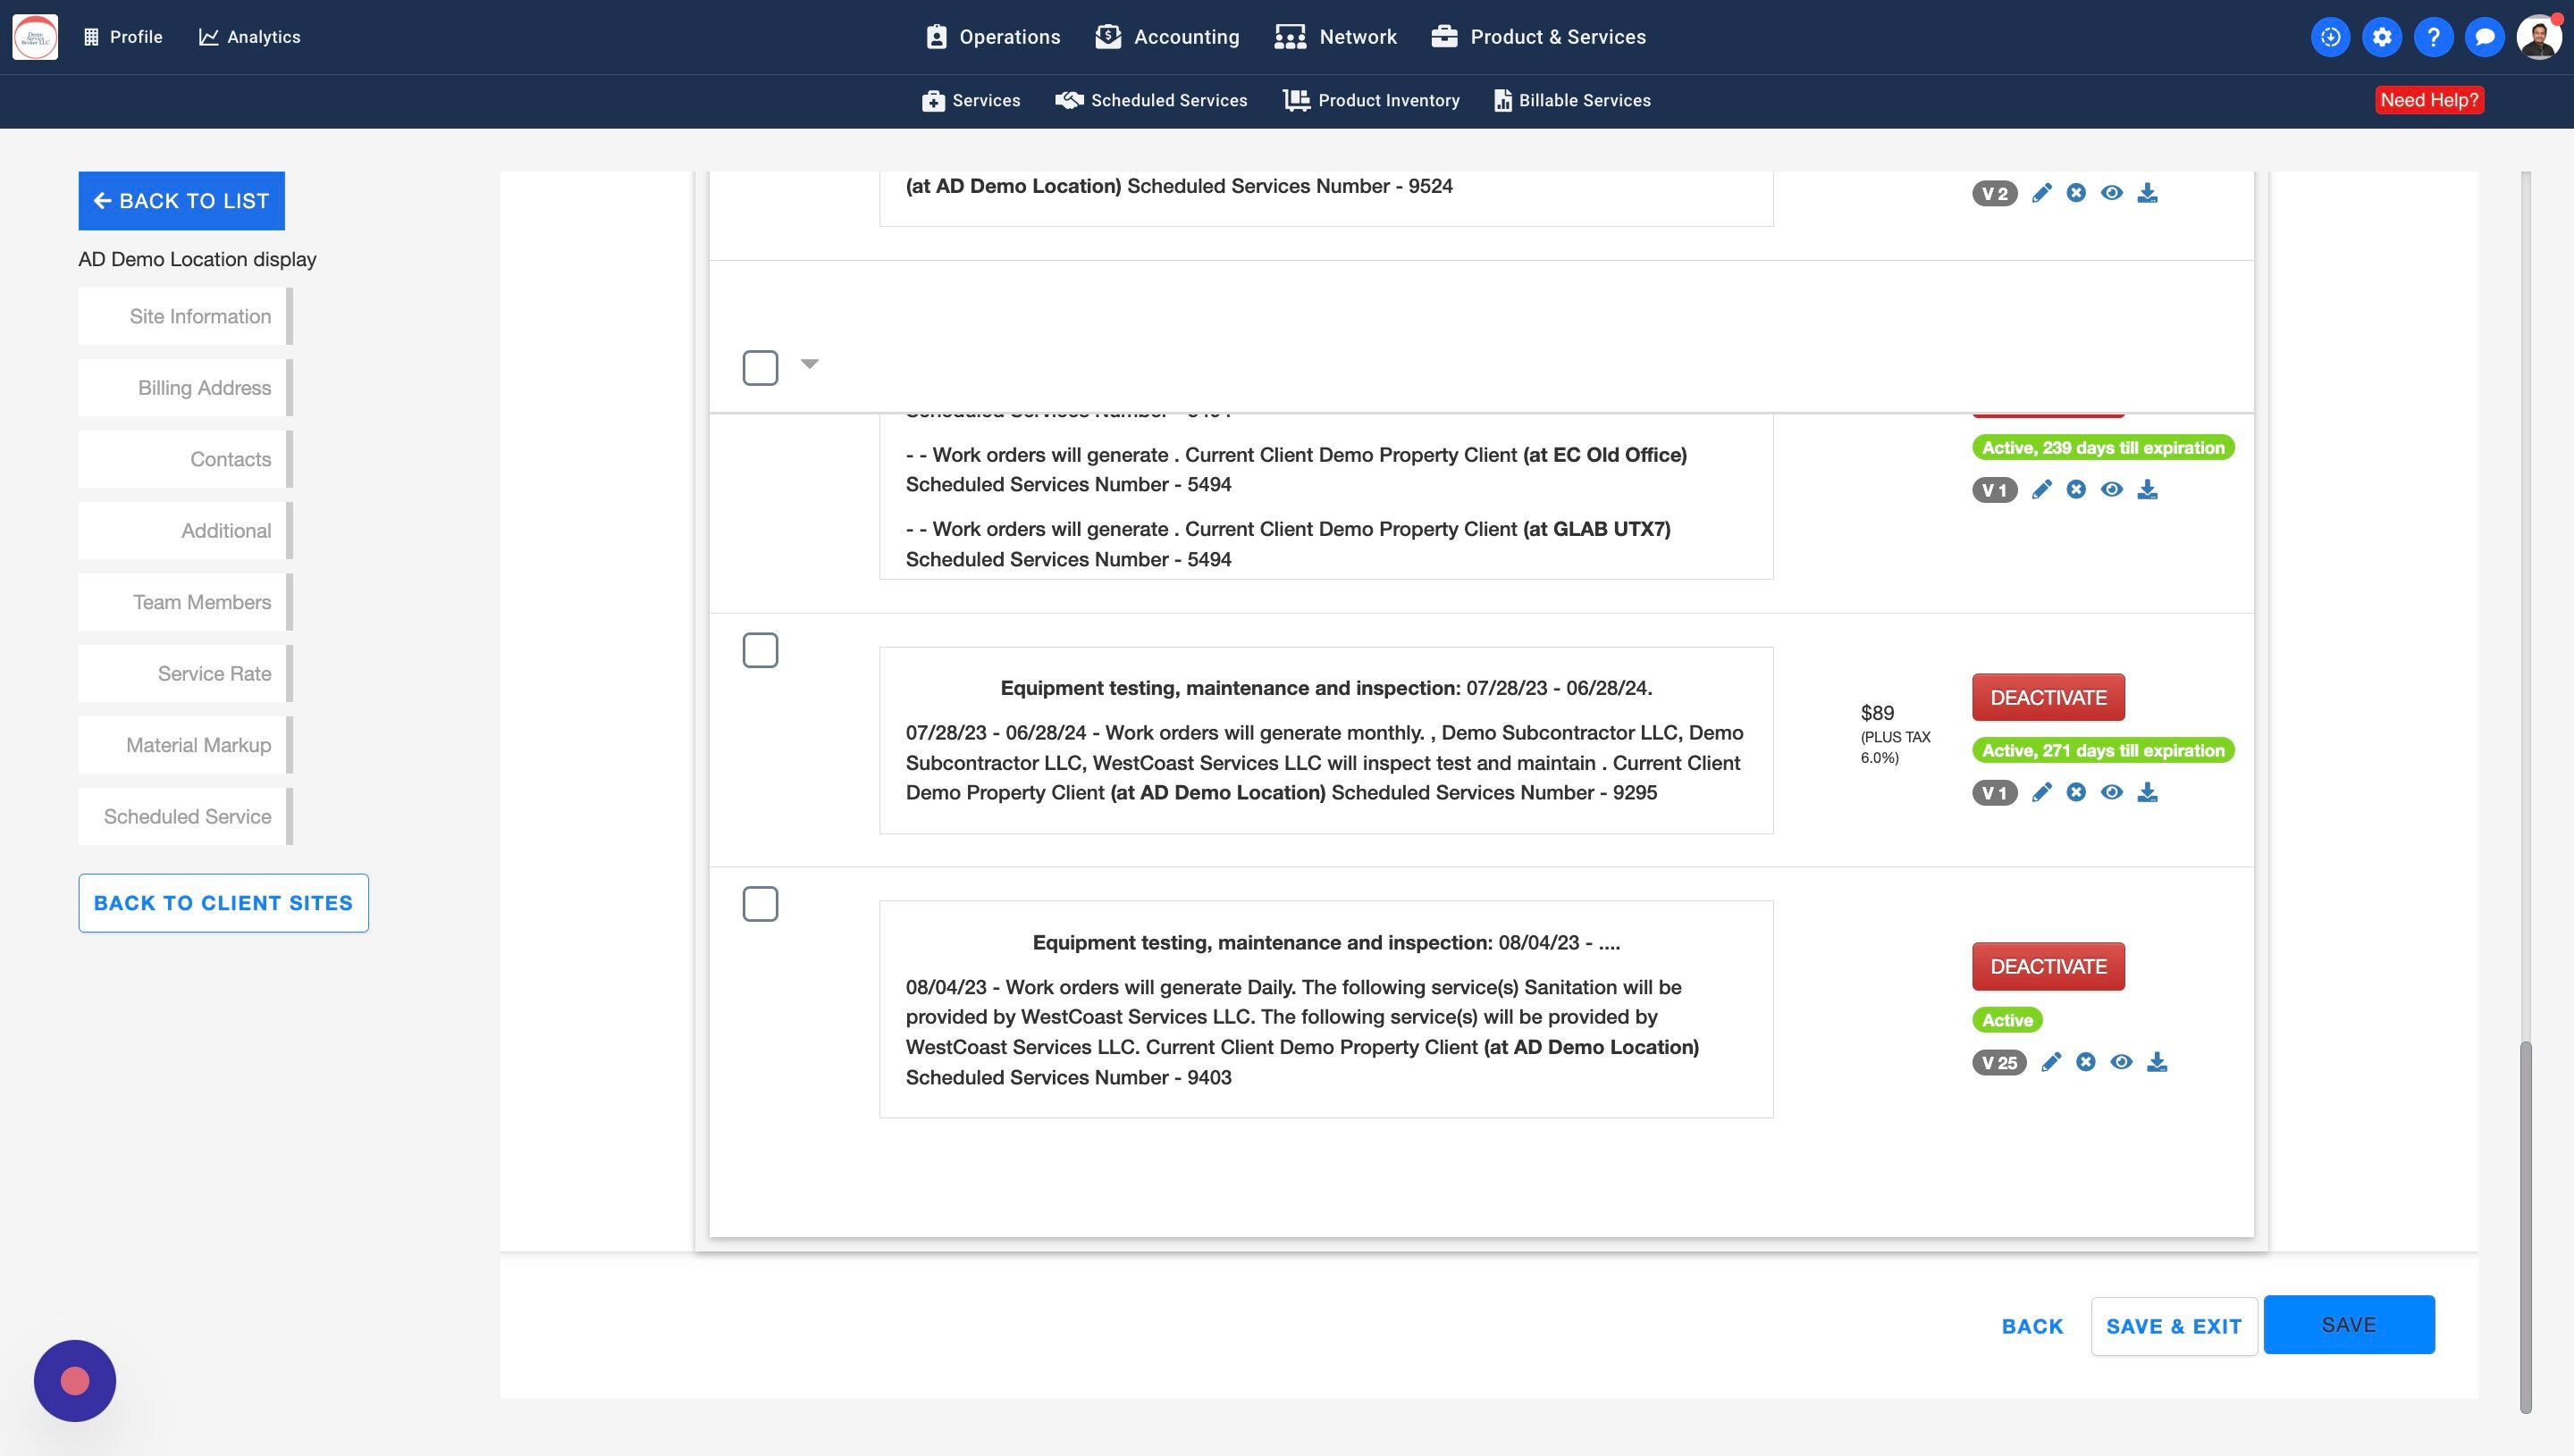Expand the dropdown arrow beside header checkbox
The height and width of the screenshot is (1456, 2574).
pyautogui.click(x=810, y=364)
